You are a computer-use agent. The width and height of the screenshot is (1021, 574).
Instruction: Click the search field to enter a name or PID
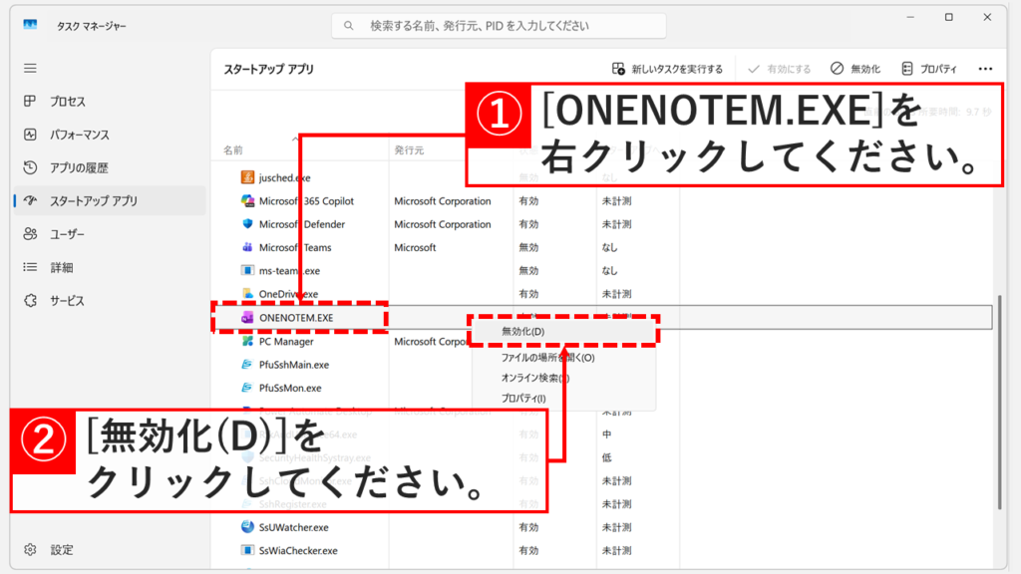pos(497,25)
